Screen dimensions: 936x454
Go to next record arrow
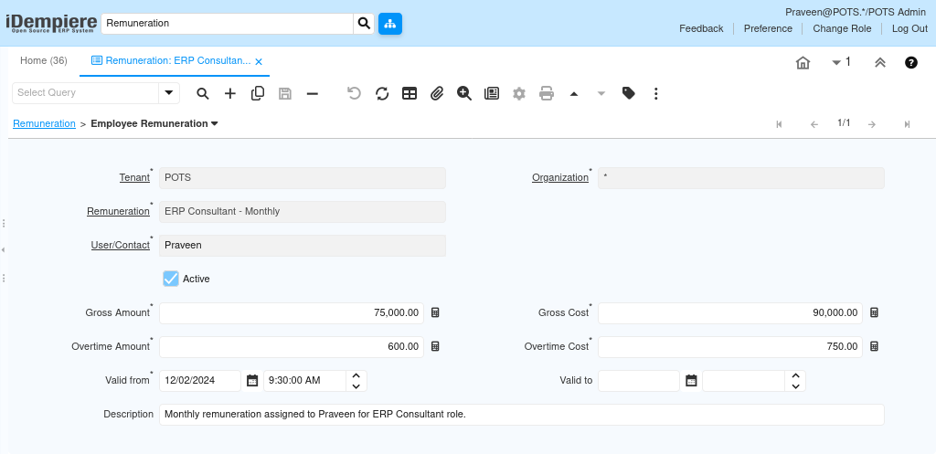coord(871,124)
